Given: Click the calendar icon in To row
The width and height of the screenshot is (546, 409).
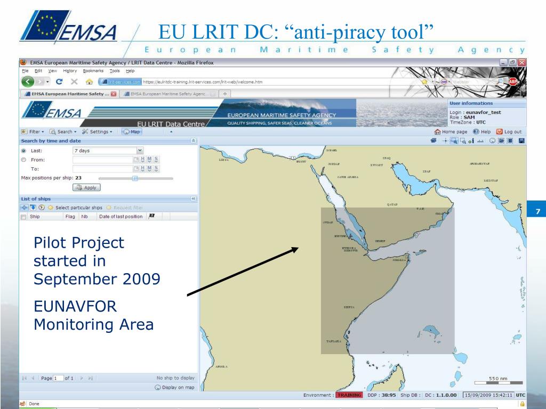Looking at the screenshot, I should [136, 169].
